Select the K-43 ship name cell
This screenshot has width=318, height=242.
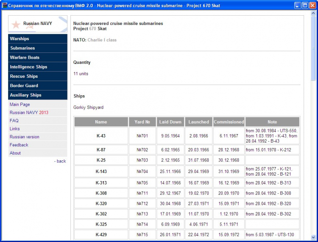(101, 136)
